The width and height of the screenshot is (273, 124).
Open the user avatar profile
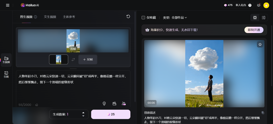tap(266, 5)
